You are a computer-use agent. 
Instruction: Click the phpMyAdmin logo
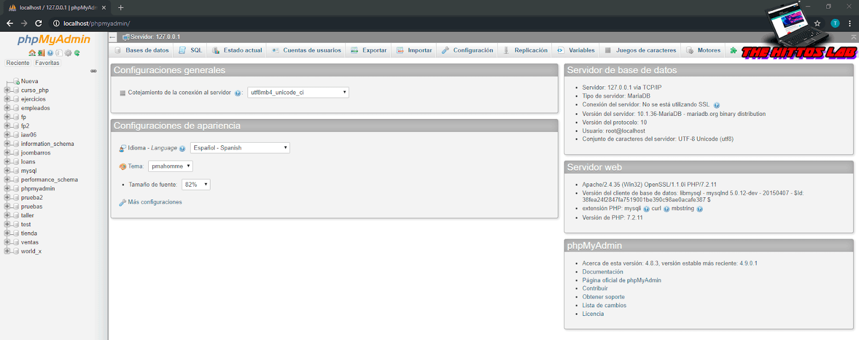[x=54, y=39]
